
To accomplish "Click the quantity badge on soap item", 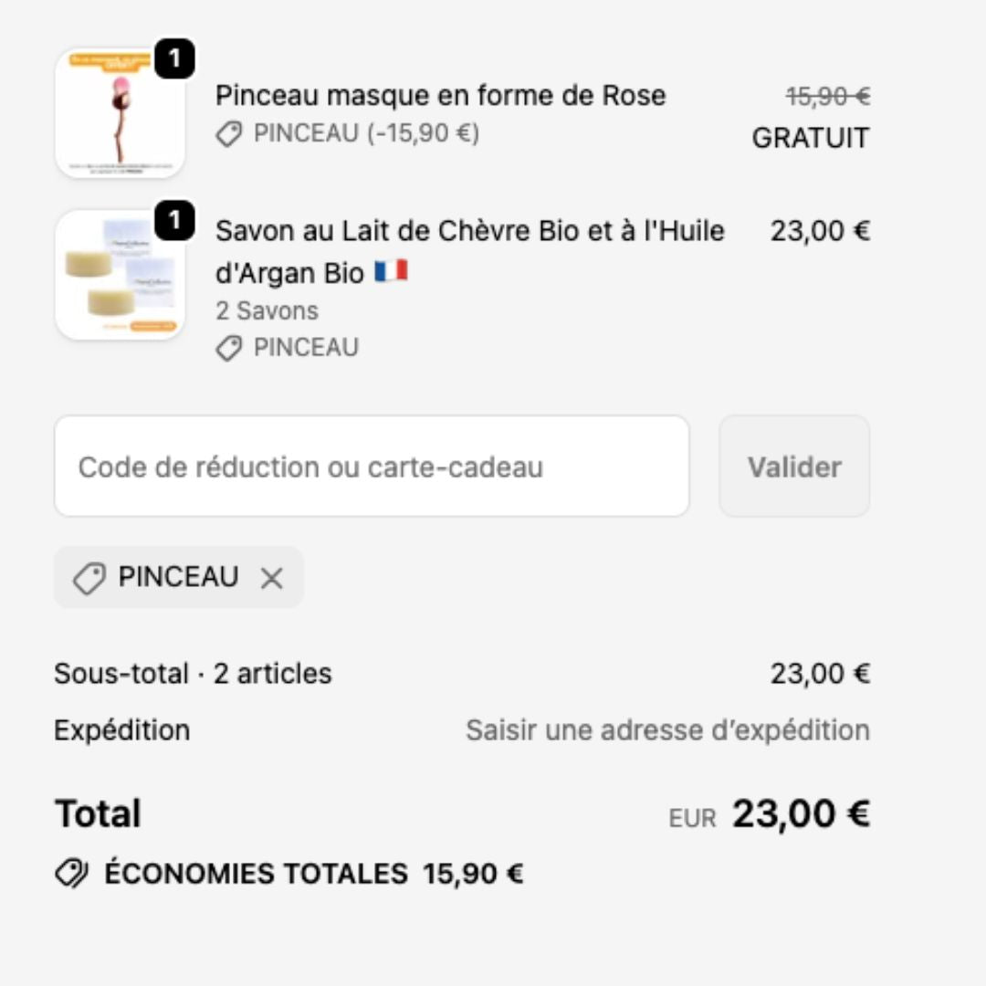I will pos(174,222).
